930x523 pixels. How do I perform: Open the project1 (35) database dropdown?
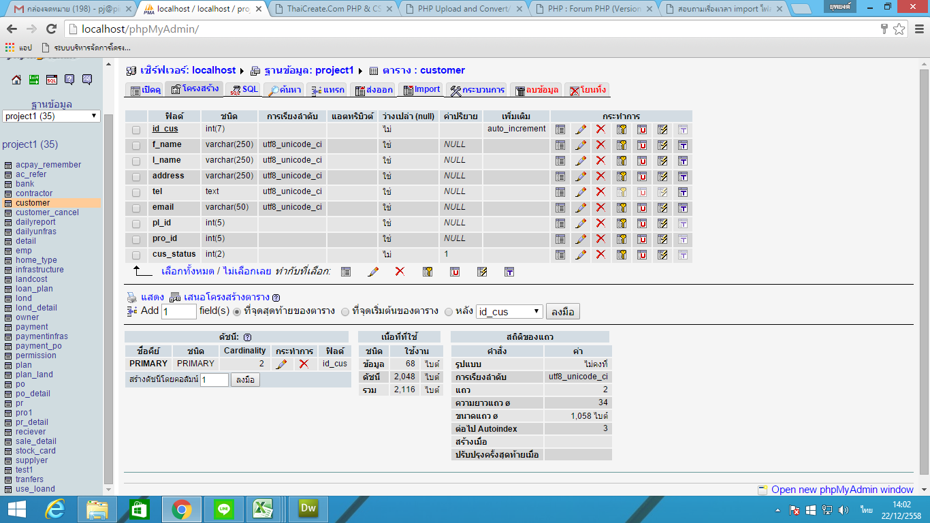[52, 116]
